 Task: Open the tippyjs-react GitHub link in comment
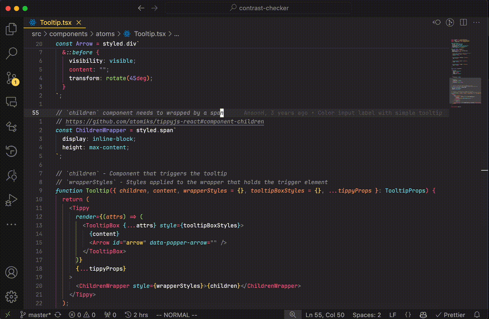pyautogui.click(x=165, y=121)
